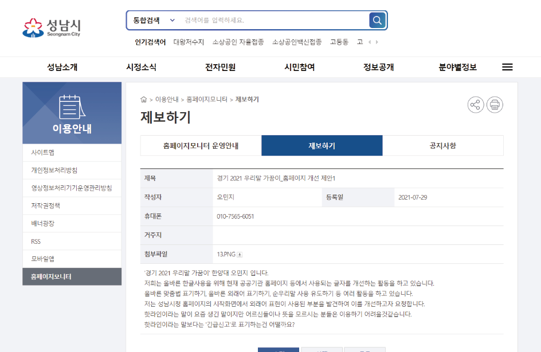
Task: Open the 13.PNG attachment file
Action: [226, 254]
